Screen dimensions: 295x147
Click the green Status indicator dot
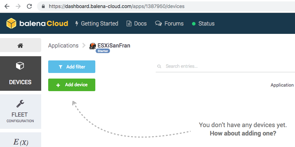(x=193, y=24)
